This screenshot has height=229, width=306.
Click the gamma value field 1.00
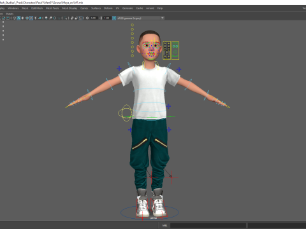pyautogui.click(x=107, y=18)
